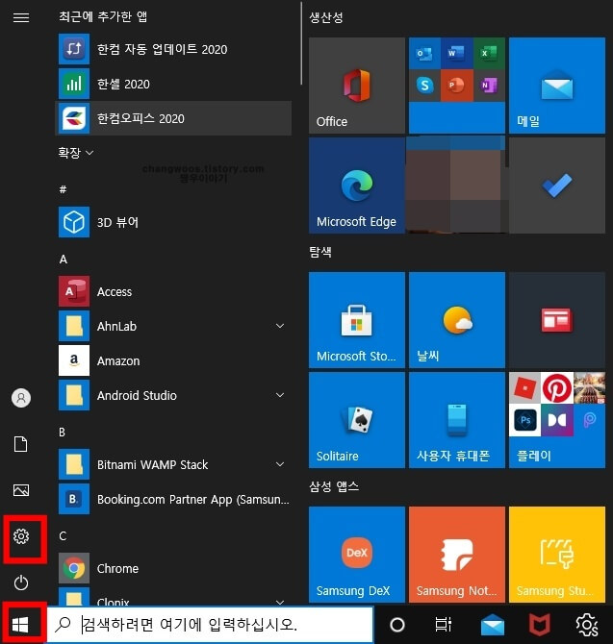Screen dimensions: 613x644
Task: Open Mail app on taskbar
Action: pyautogui.click(x=493, y=625)
